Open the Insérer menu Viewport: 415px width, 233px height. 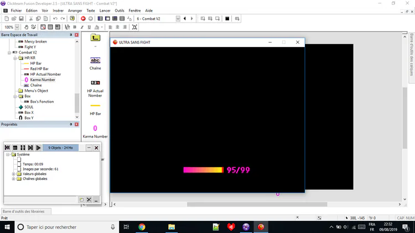pos(58,10)
